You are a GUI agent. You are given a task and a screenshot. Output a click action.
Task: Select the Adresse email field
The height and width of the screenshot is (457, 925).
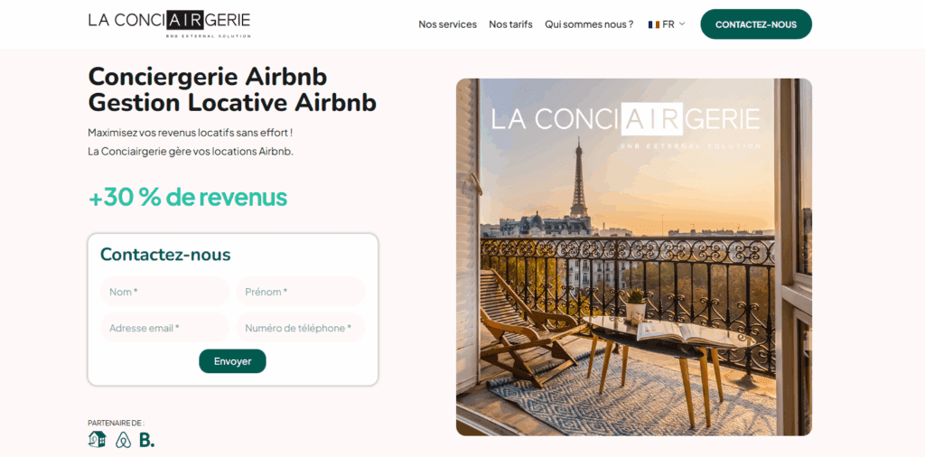(x=164, y=328)
